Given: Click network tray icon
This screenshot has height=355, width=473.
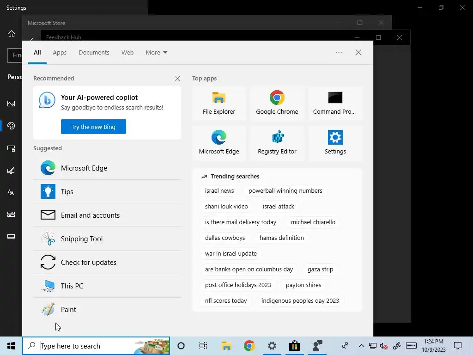Looking at the screenshot, I should click(373, 346).
